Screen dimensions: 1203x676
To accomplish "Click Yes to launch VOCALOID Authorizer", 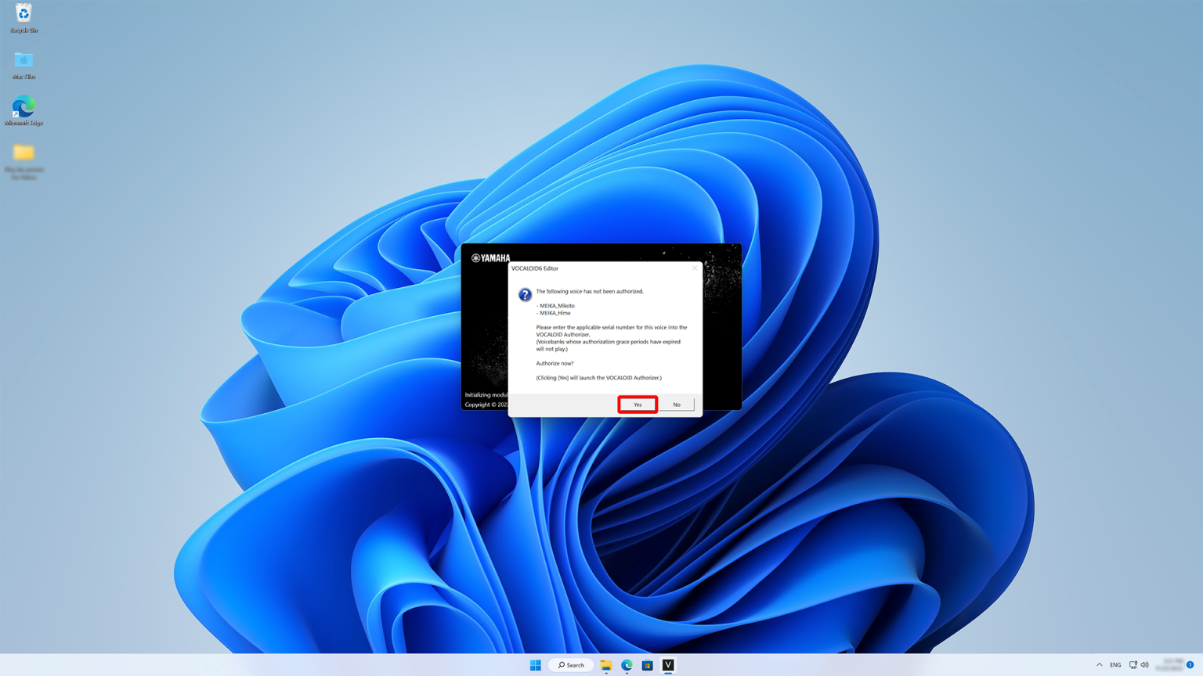I will [637, 405].
